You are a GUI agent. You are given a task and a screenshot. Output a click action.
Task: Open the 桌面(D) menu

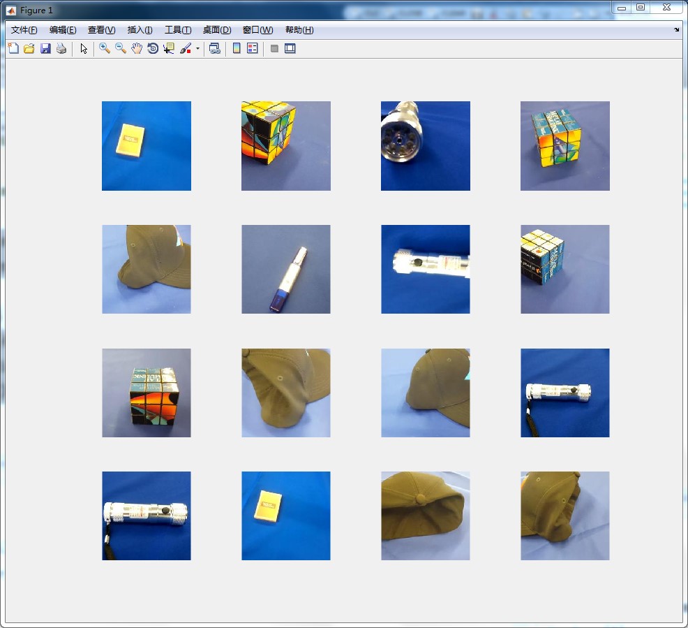(x=217, y=30)
